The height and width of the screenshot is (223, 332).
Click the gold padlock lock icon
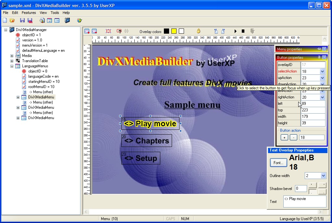point(198,31)
